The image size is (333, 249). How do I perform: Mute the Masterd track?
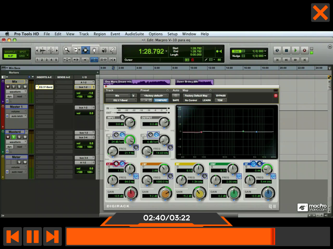click(x=25, y=137)
